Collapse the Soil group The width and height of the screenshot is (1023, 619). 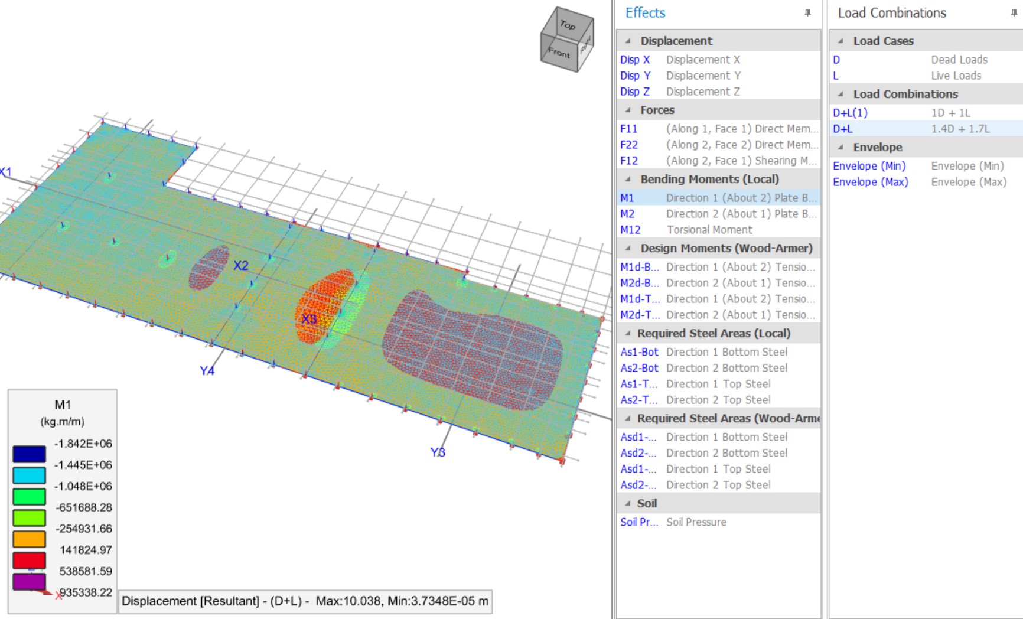click(628, 503)
